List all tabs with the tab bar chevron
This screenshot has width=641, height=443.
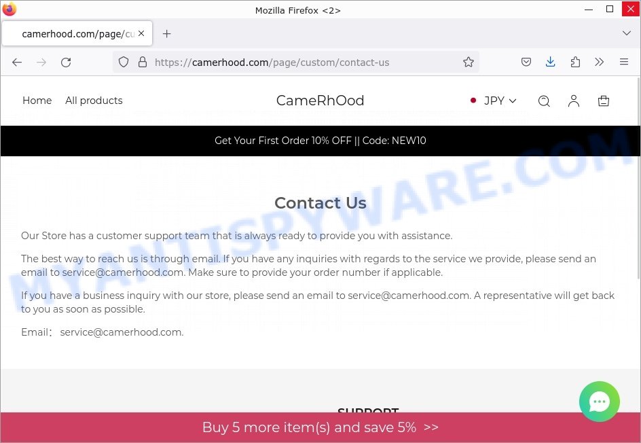point(626,33)
